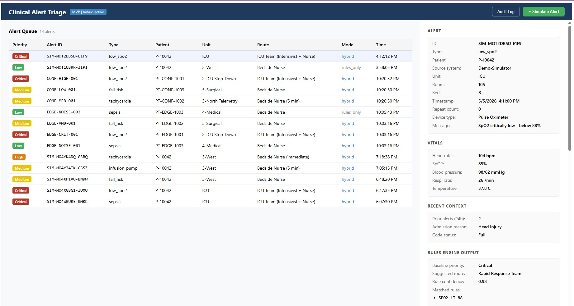Select alert CONF-HIGH-001
This screenshot has width=574, height=306.
[210, 79]
